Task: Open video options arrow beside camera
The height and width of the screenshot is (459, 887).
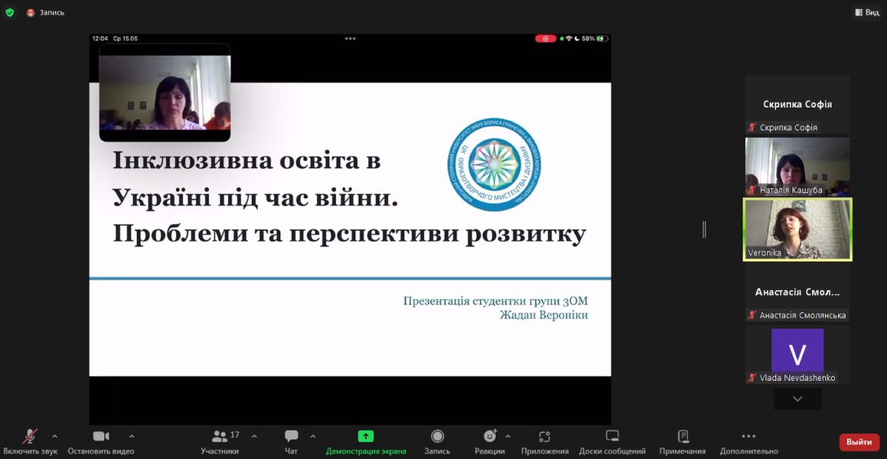Action: pyautogui.click(x=132, y=436)
